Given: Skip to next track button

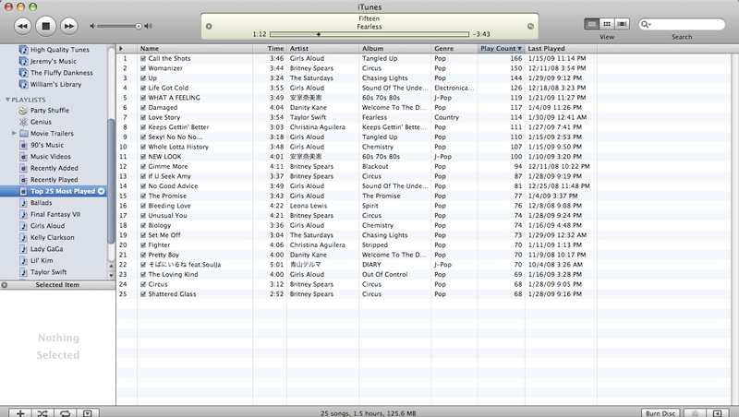Looking at the screenshot, I should click(x=70, y=25).
